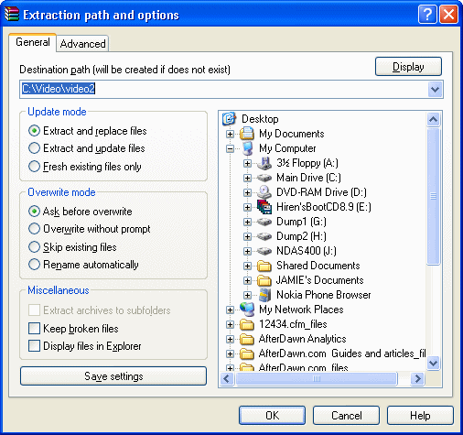Expand the 3½ Floppy (A:) node
The height and width of the screenshot is (435, 463).
[x=247, y=163]
